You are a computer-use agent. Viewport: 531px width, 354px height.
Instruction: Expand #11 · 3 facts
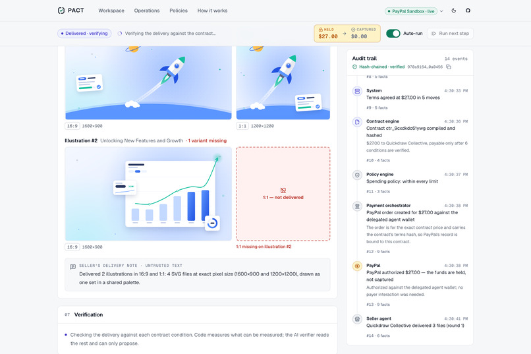378,191
